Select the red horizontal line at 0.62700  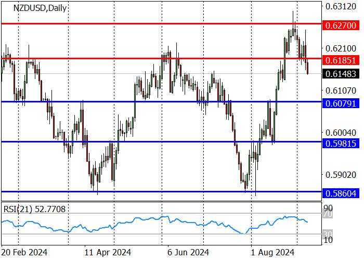162,24
